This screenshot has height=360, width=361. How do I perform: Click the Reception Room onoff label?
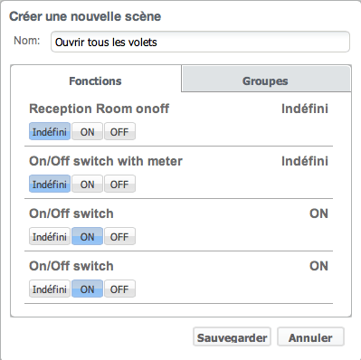tap(99, 109)
